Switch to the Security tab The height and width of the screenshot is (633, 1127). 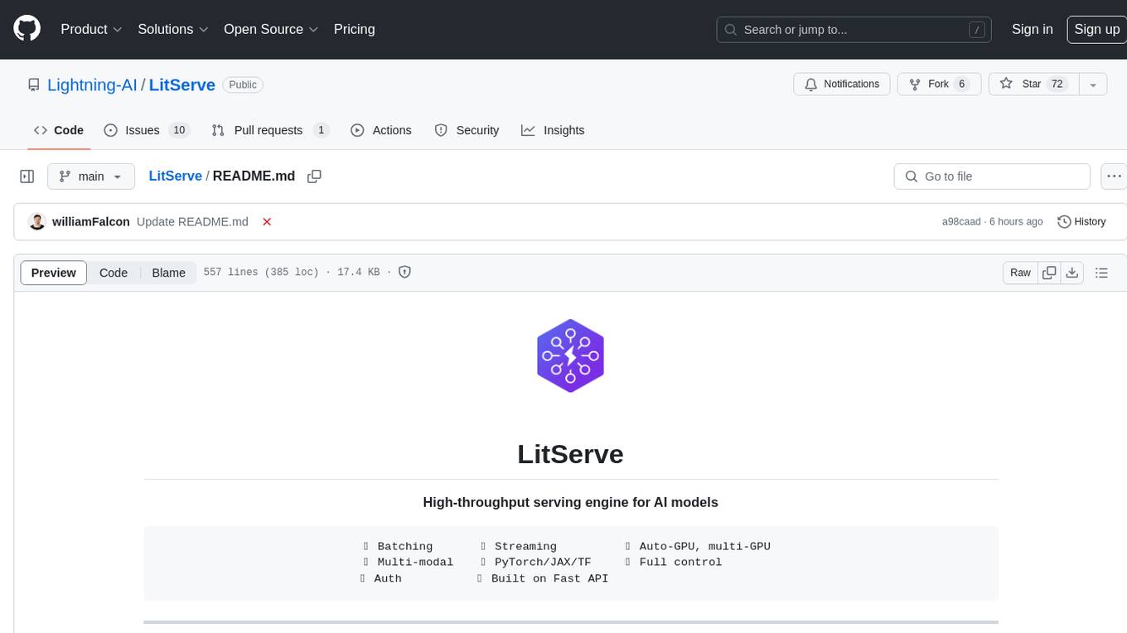tap(467, 130)
